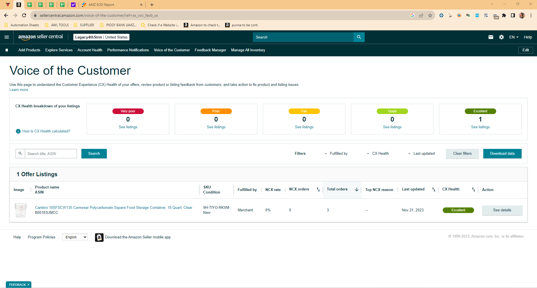Sort by CX Health arrows icon
Viewport: 537px width, 288px height.
474,190
